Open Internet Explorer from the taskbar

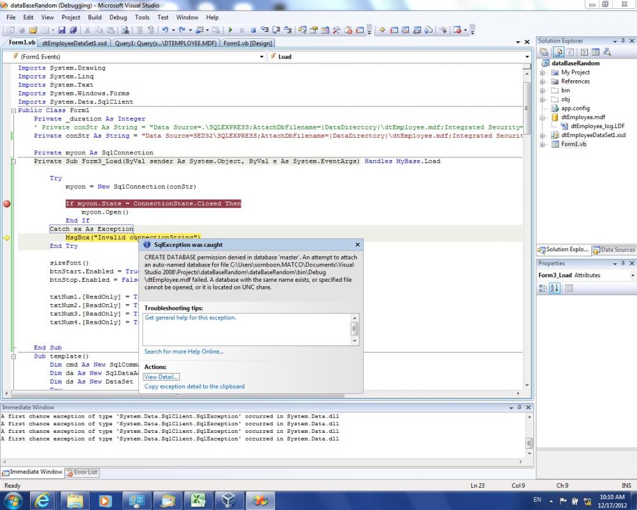[x=43, y=500]
